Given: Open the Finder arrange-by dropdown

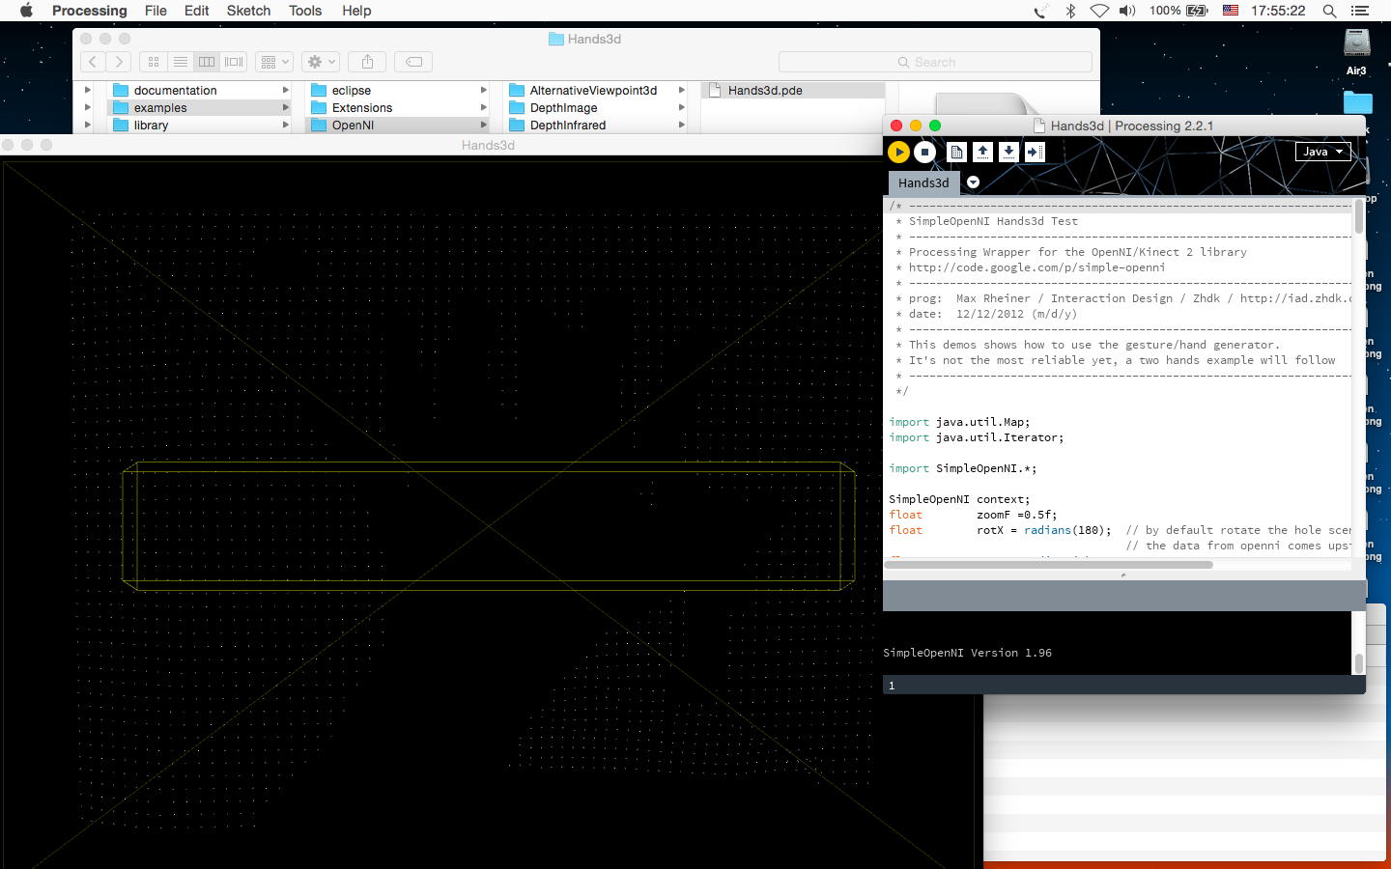Looking at the screenshot, I should (x=274, y=62).
